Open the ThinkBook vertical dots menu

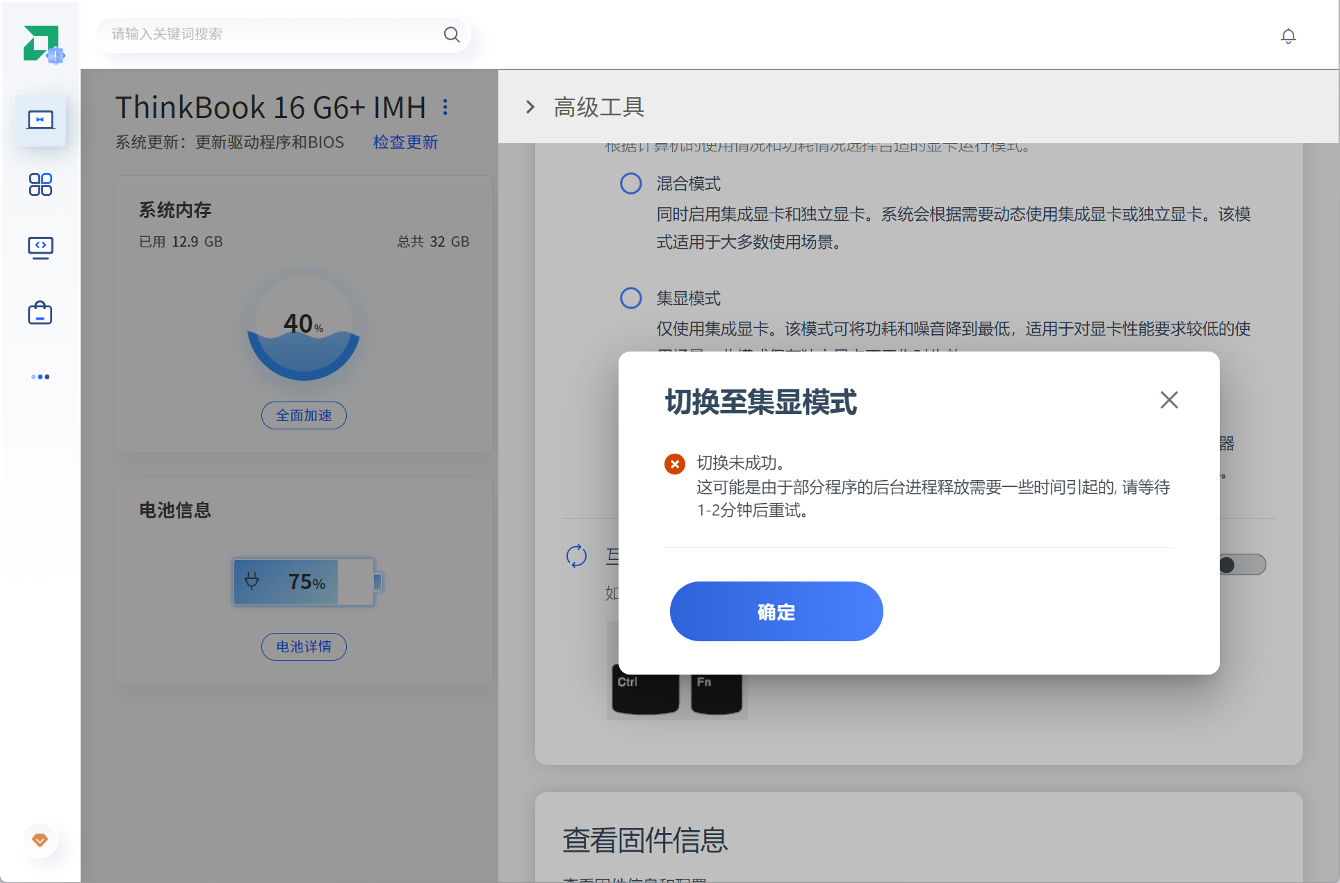click(x=446, y=107)
